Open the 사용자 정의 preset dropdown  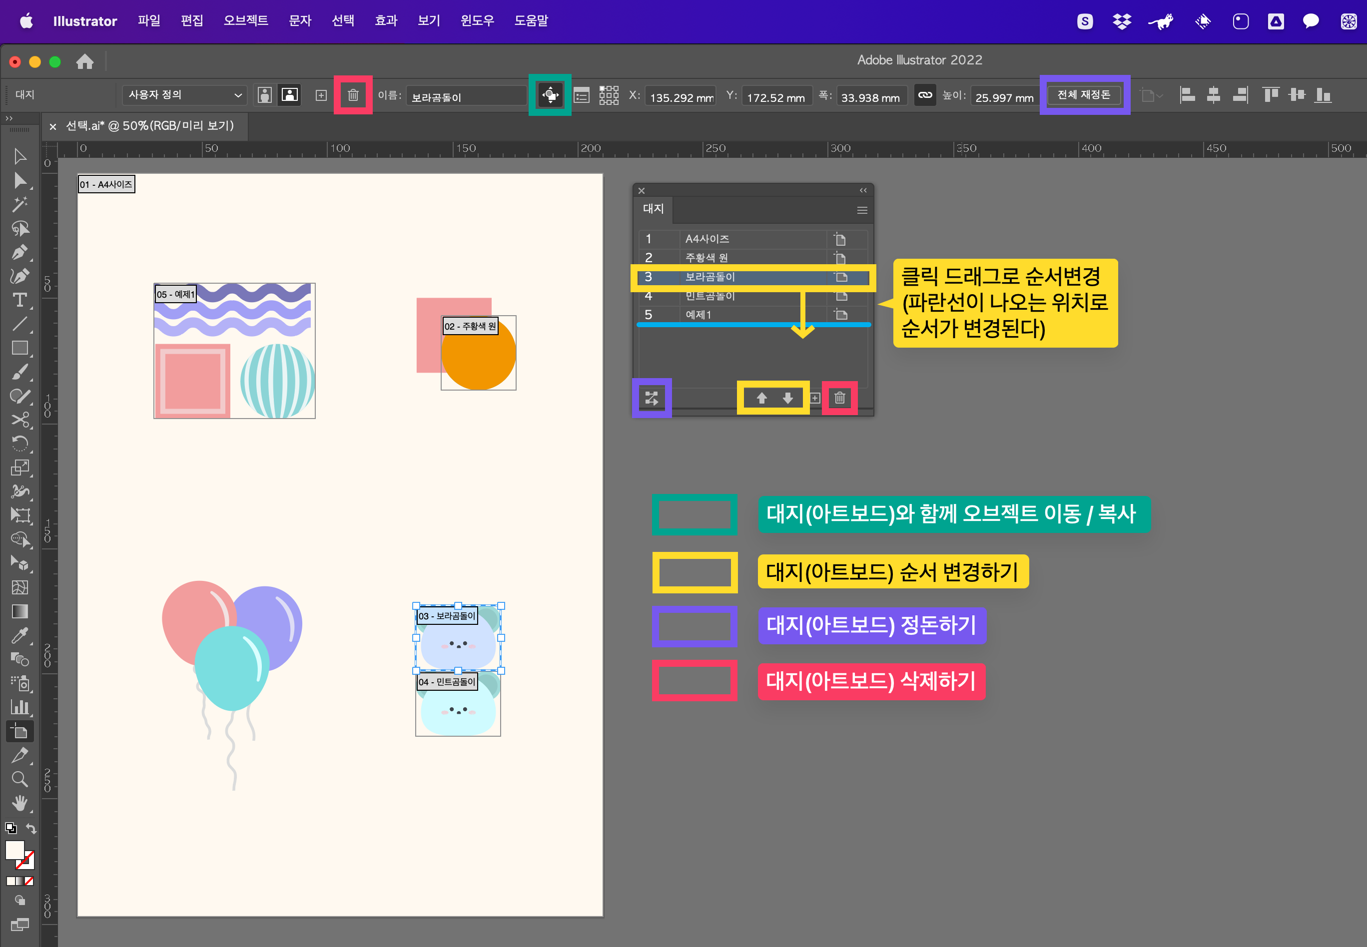point(184,95)
